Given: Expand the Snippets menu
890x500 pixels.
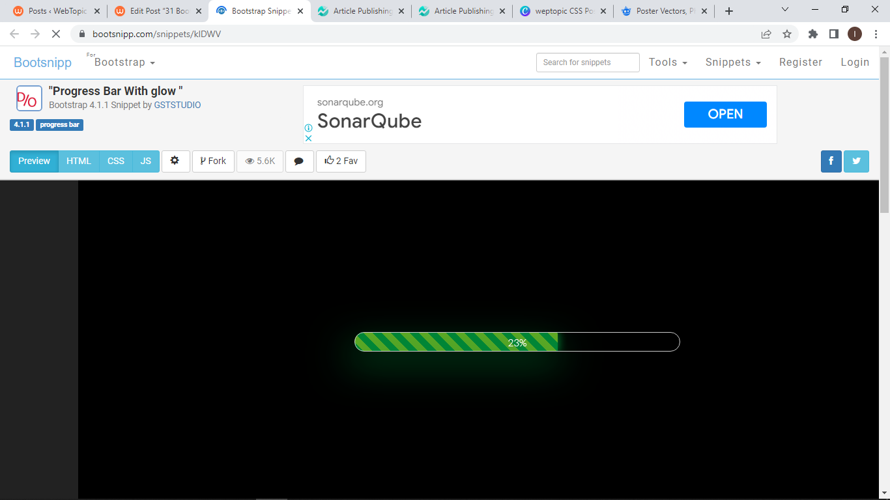Looking at the screenshot, I should point(732,62).
